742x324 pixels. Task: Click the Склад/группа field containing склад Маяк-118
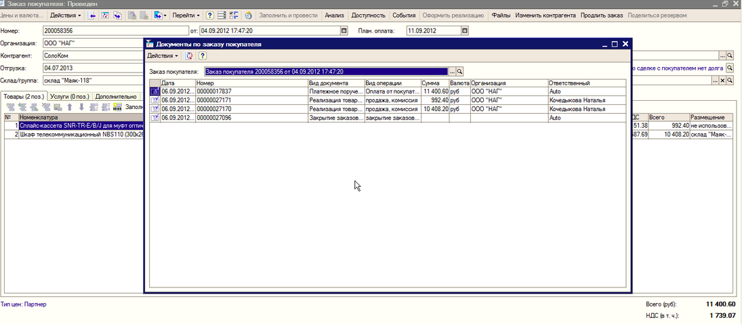(93, 80)
